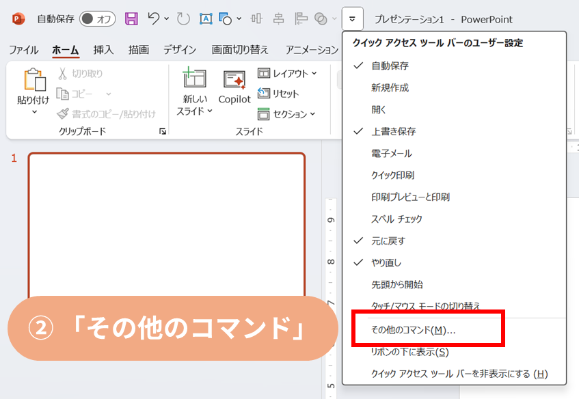Image resolution: width=579 pixels, height=399 pixels.
Task: Choose リボンの下に表示 menu option
Action: (x=409, y=352)
